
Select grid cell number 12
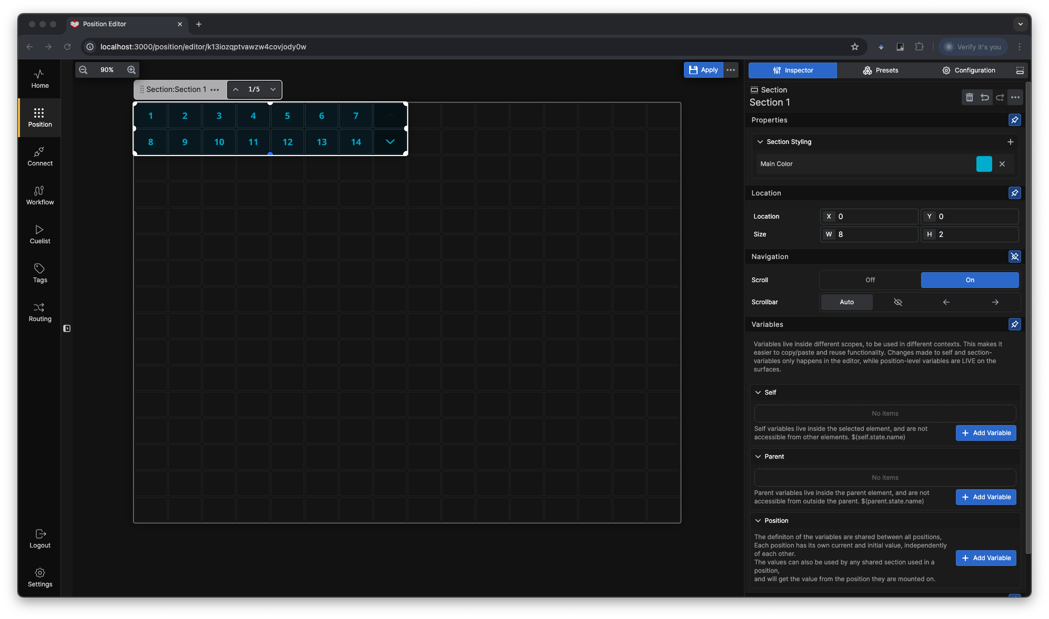tap(287, 142)
